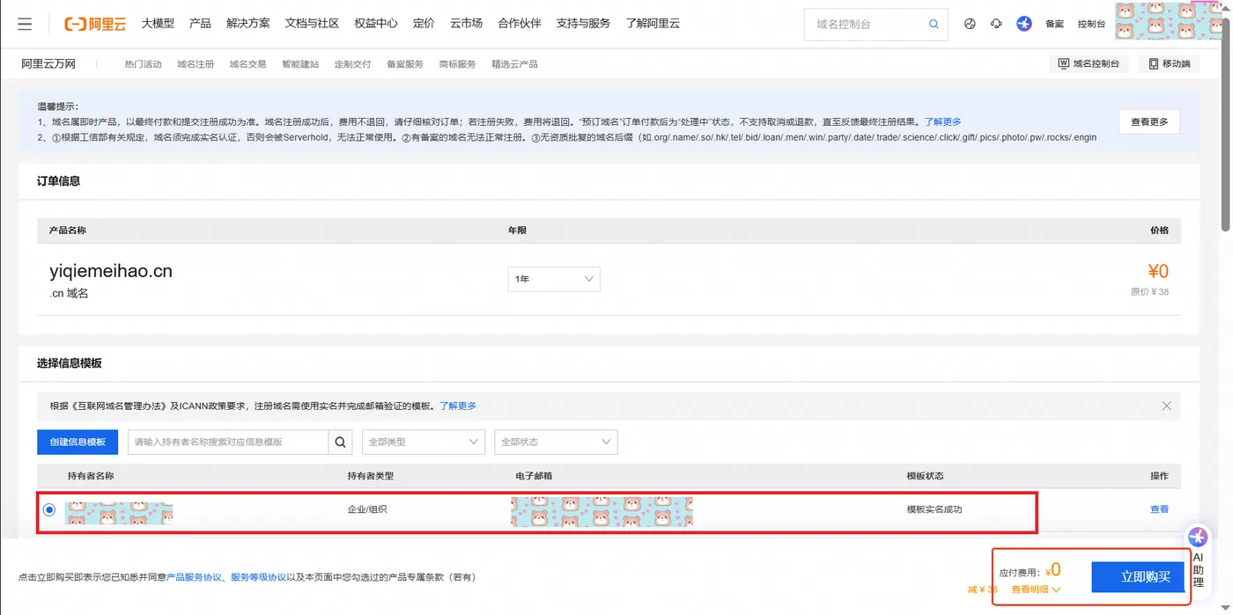1233x615 pixels.
Task: Open the 1年 year duration dropdown
Action: [x=553, y=279]
